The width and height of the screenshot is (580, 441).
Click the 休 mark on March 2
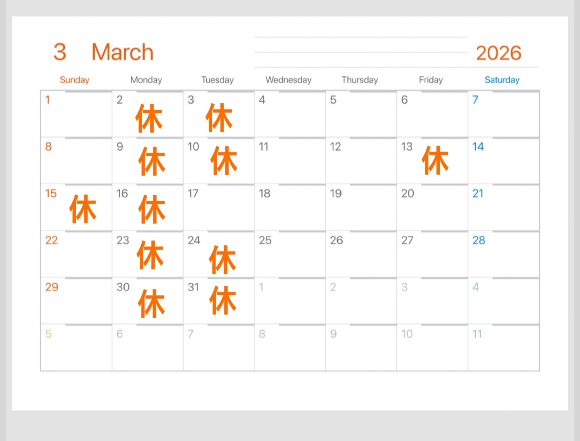tap(149, 119)
